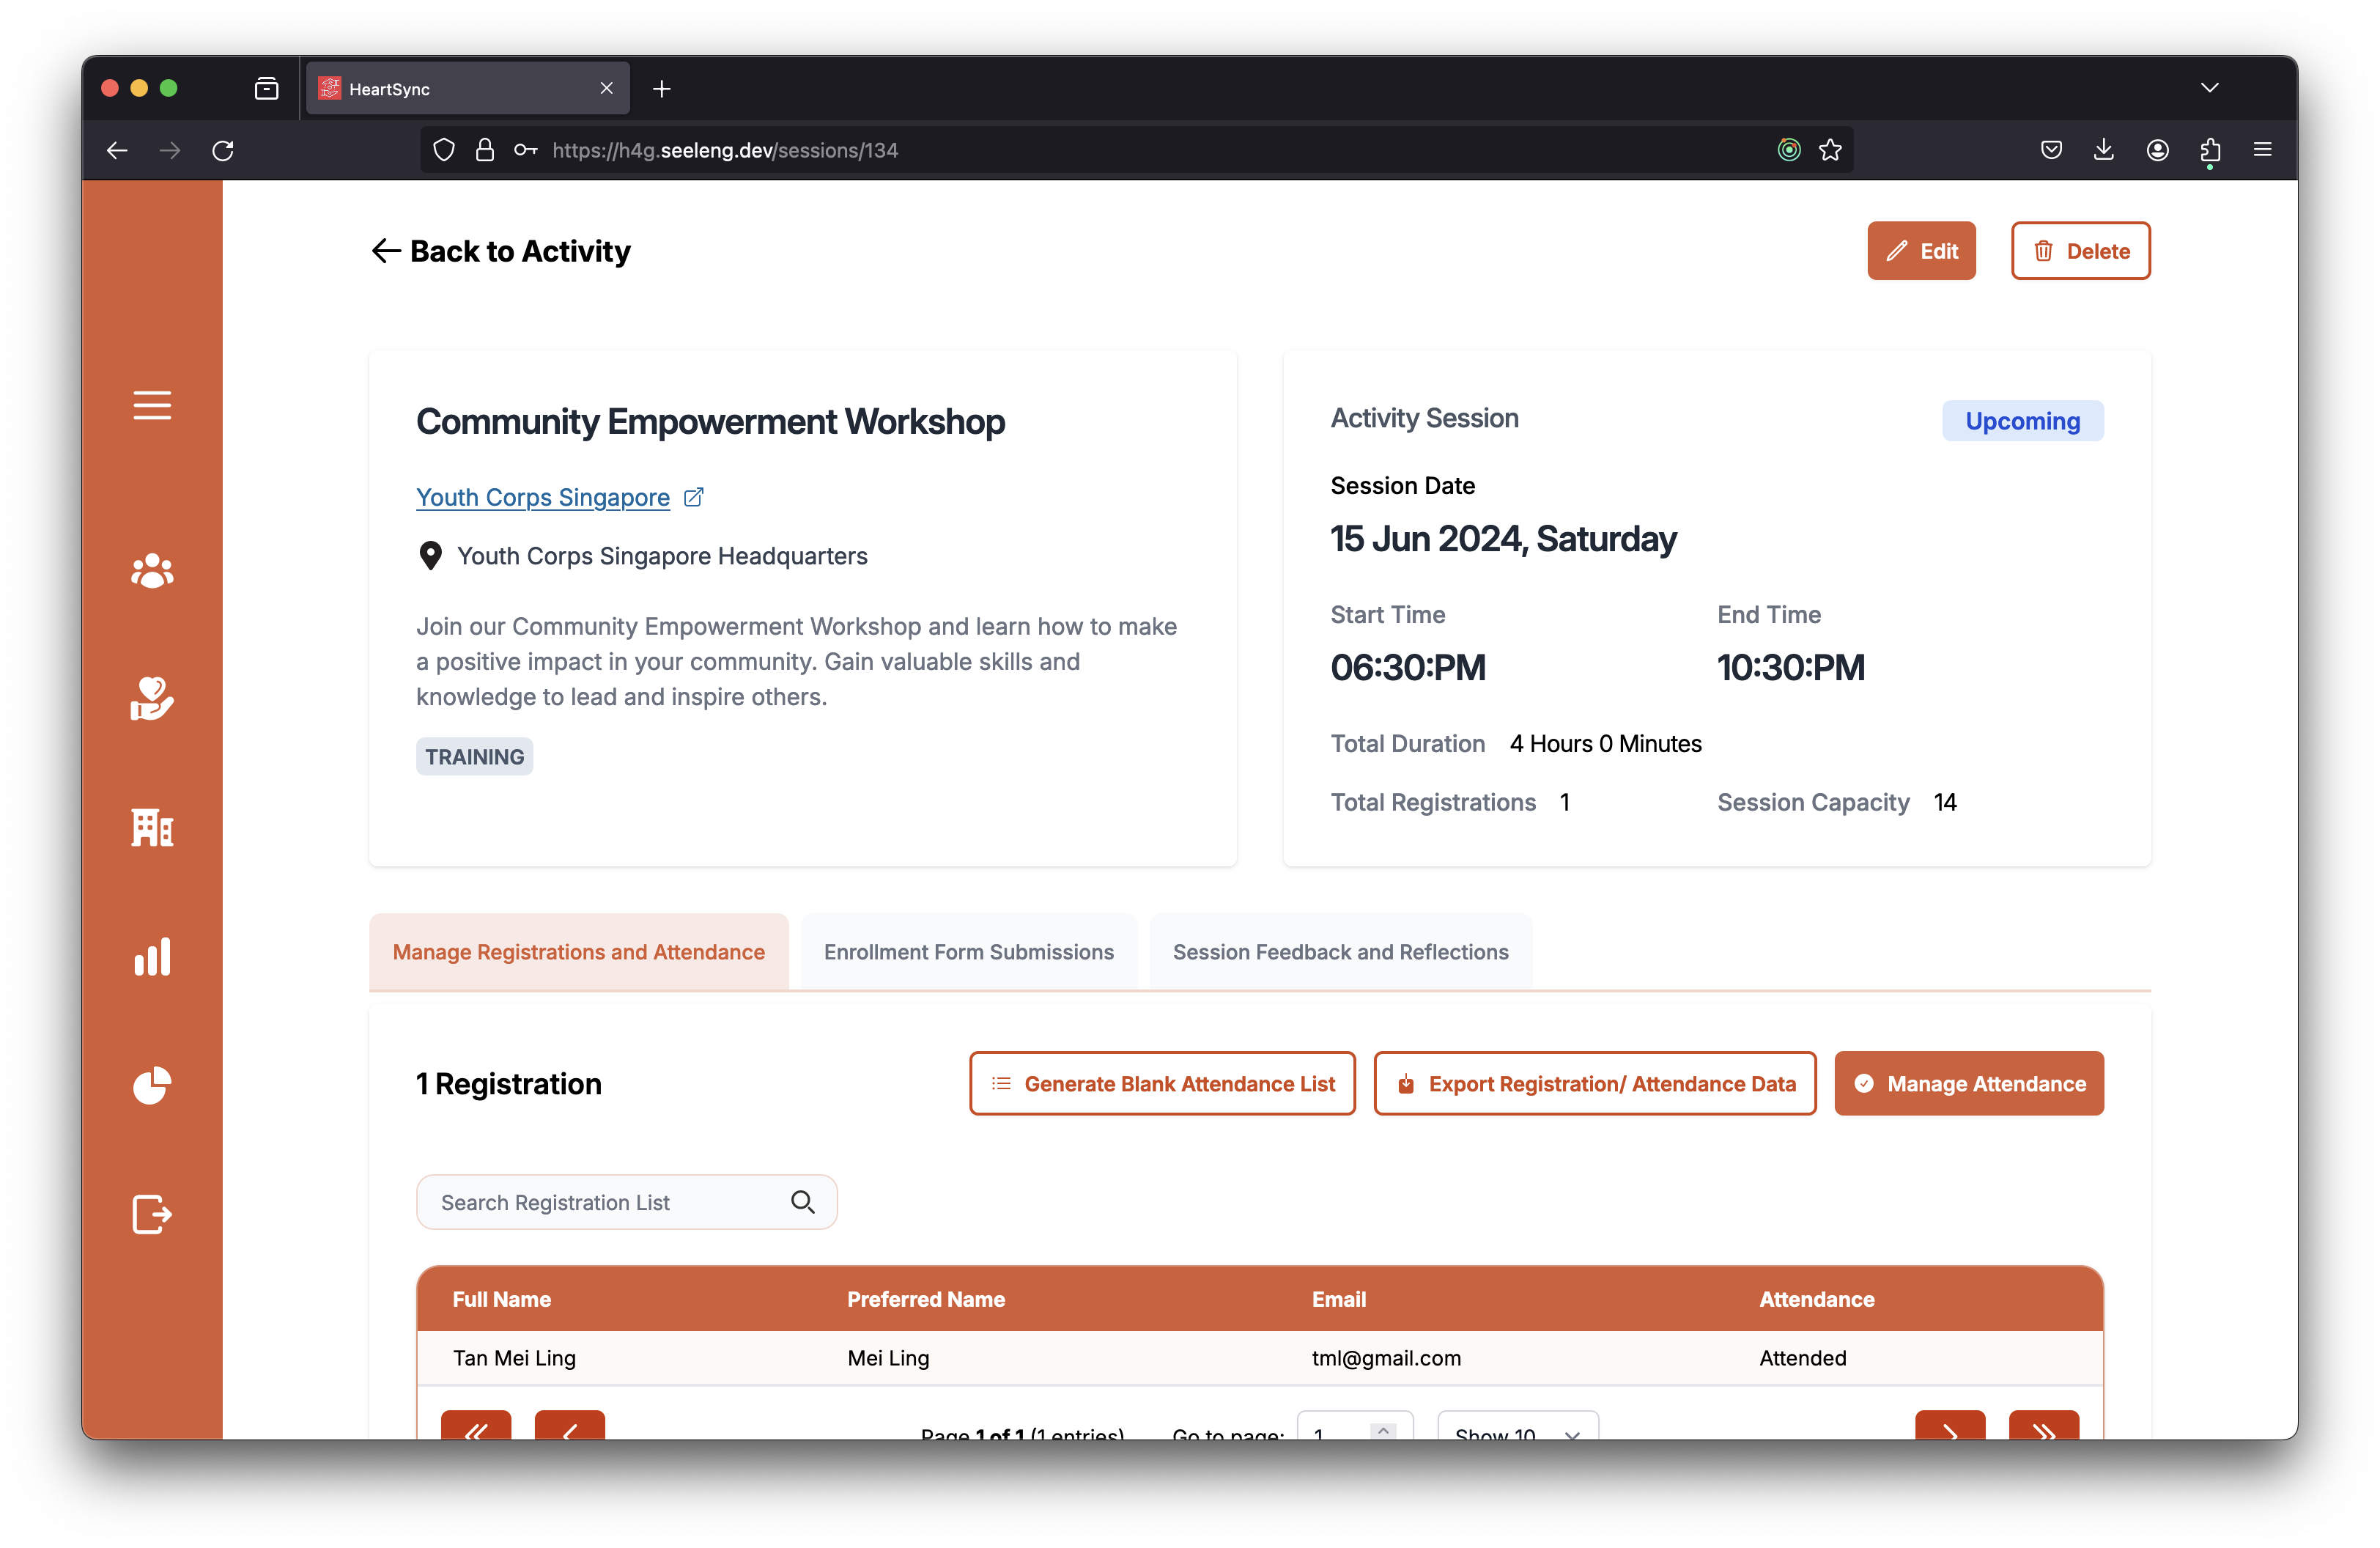Open the organisations building icon in sidebar
The image size is (2380, 1548).
click(x=152, y=827)
